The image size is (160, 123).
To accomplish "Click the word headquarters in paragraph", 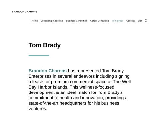I will pos(73,103).
